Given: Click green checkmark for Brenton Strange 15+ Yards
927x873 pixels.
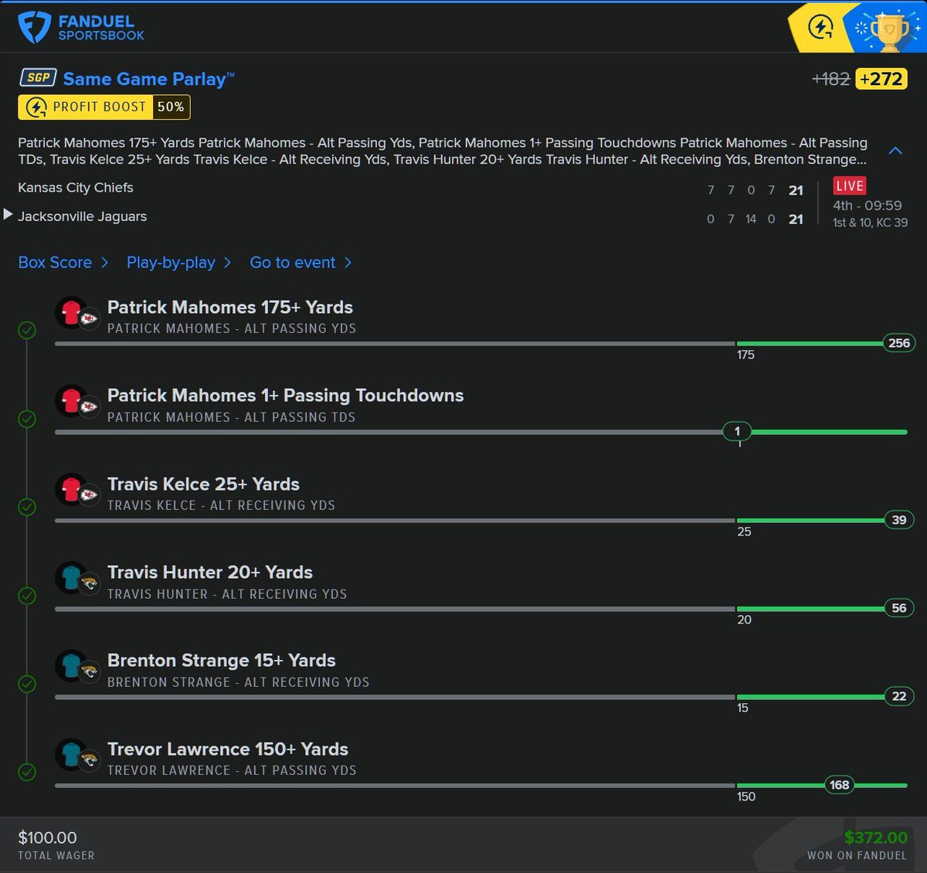Looking at the screenshot, I should 27,684.
